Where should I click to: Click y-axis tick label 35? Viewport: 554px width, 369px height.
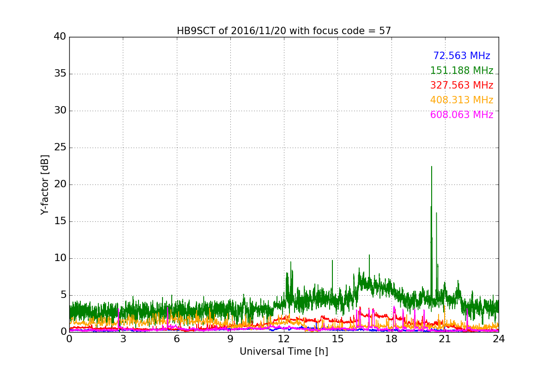tap(60, 74)
